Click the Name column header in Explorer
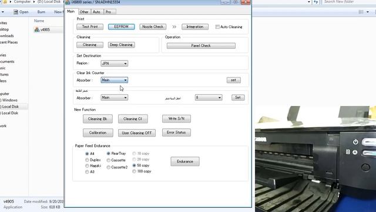Image resolution: width=376 pixels, height=212 pixels. 39,21
